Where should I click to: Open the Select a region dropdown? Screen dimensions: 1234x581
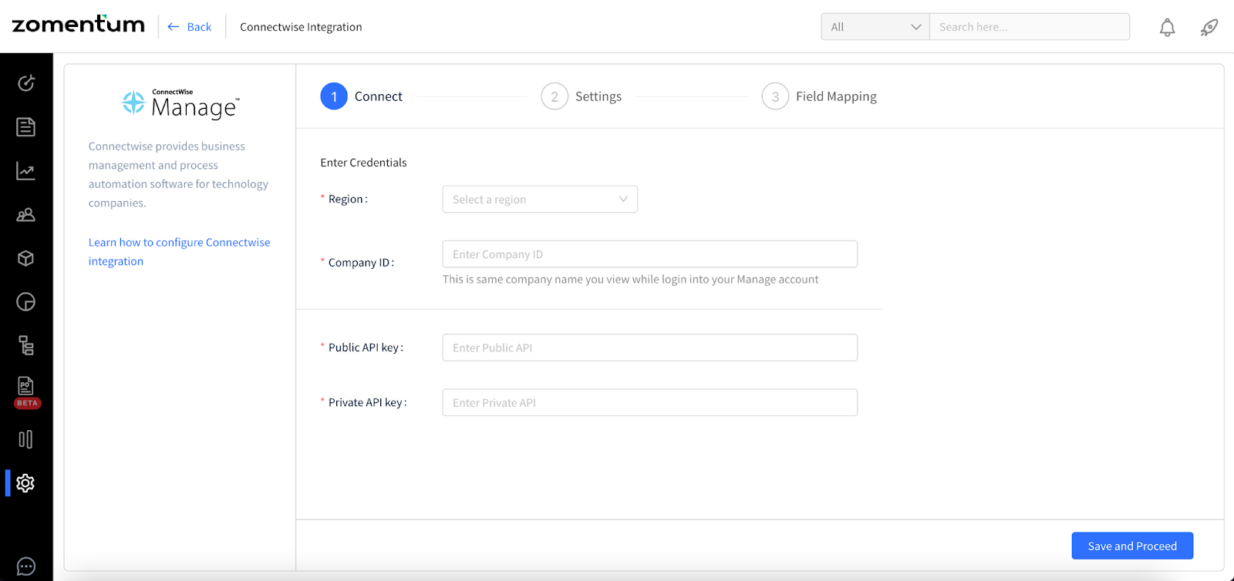pos(540,200)
